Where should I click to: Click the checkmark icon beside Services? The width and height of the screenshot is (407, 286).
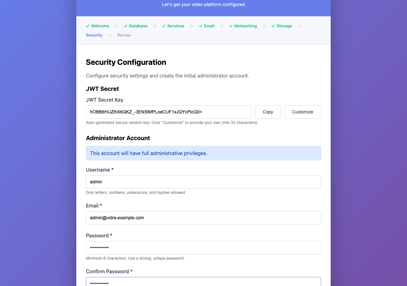164,26
